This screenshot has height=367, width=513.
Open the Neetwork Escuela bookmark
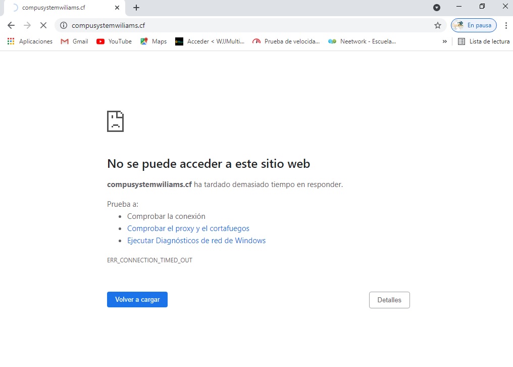click(362, 41)
